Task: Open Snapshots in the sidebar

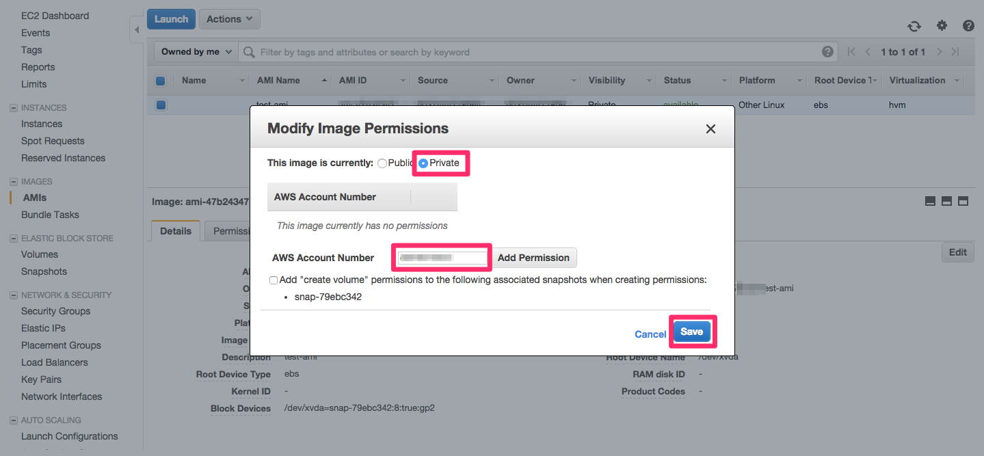Action: coord(44,271)
